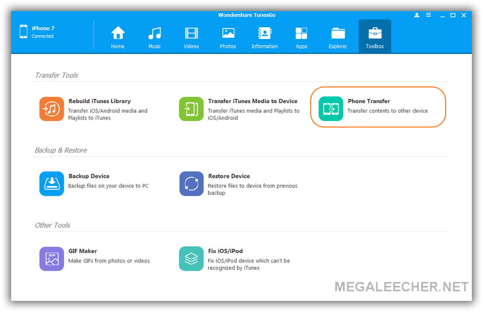Image resolution: width=483 pixels, height=312 pixels.
Task: Click the iPhone 7 device icon
Action: click(23, 32)
